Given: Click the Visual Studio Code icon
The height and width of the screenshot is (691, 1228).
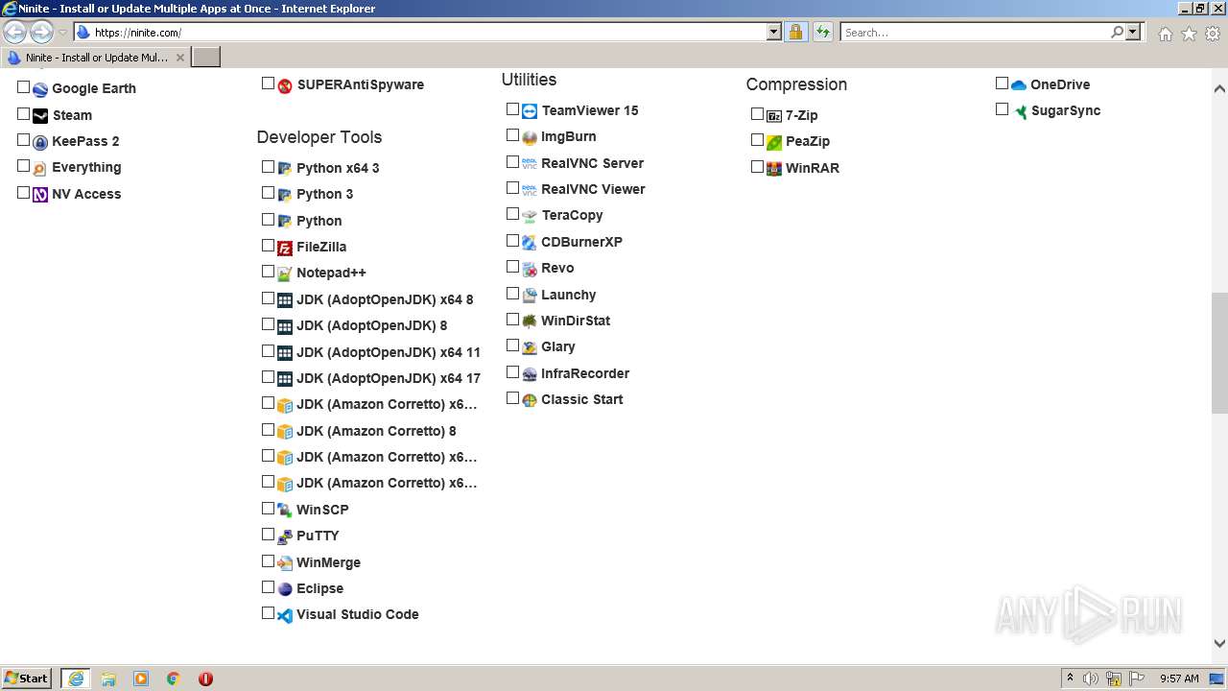Looking at the screenshot, I should pyautogui.click(x=285, y=615).
